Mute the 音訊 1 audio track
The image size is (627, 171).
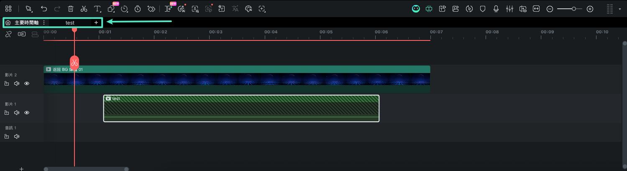tap(17, 136)
